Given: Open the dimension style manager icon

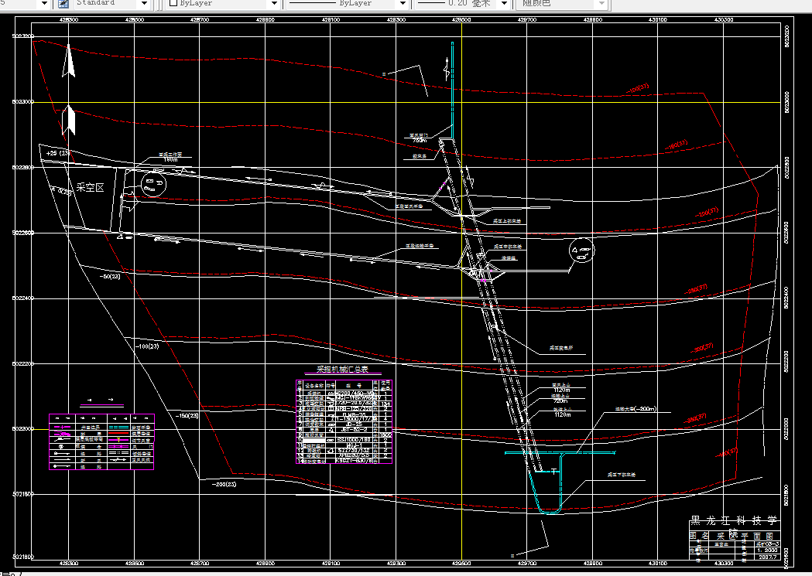Looking at the screenshot, I should 63,4.
